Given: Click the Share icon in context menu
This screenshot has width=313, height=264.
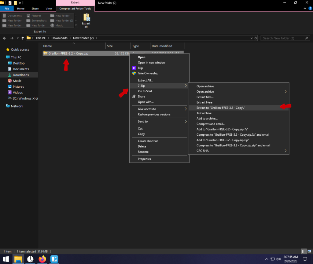Looking at the screenshot, I should pyautogui.click(x=134, y=97).
